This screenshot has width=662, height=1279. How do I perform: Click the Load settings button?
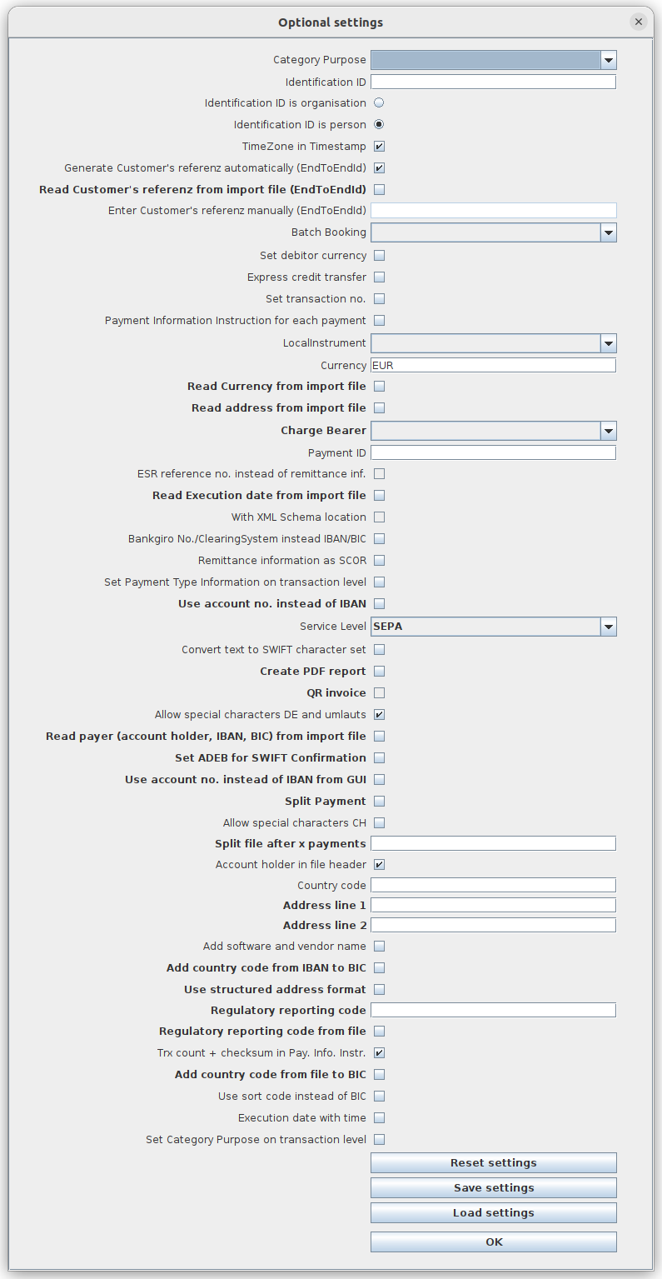(x=493, y=1213)
